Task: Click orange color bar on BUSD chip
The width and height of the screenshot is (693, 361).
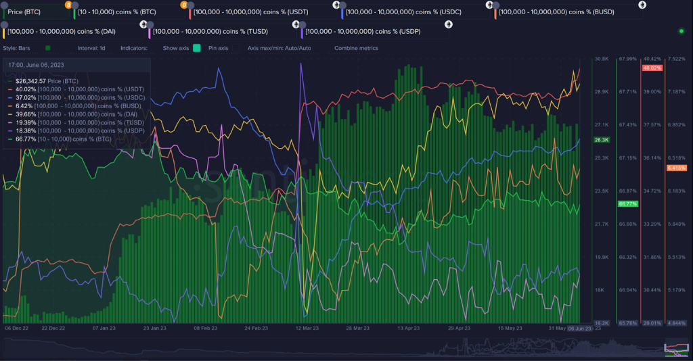Action: pyautogui.click(x=495, y=14)
